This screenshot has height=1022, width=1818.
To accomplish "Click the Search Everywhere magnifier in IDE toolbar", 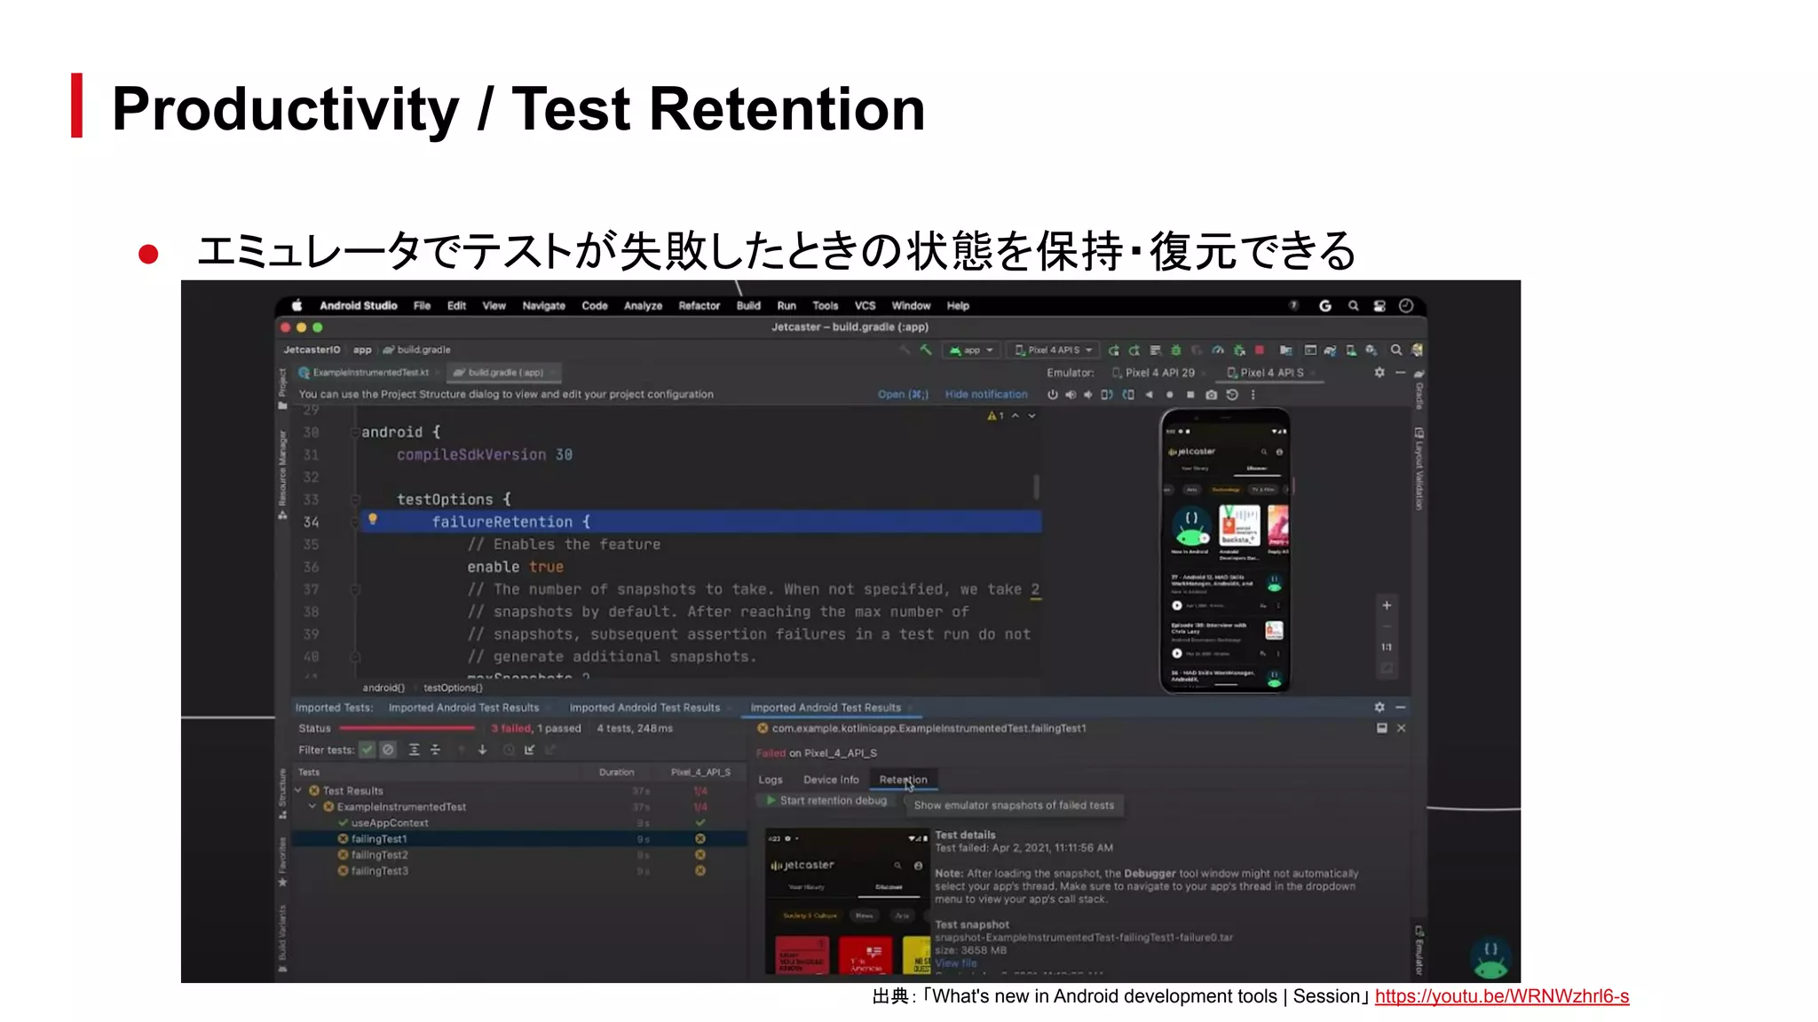I will pos(1395,350).
